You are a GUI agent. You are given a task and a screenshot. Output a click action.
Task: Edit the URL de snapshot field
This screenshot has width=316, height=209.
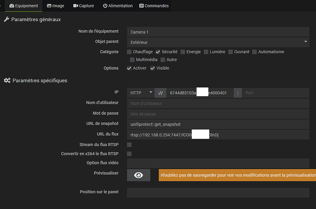pos(218,124)
